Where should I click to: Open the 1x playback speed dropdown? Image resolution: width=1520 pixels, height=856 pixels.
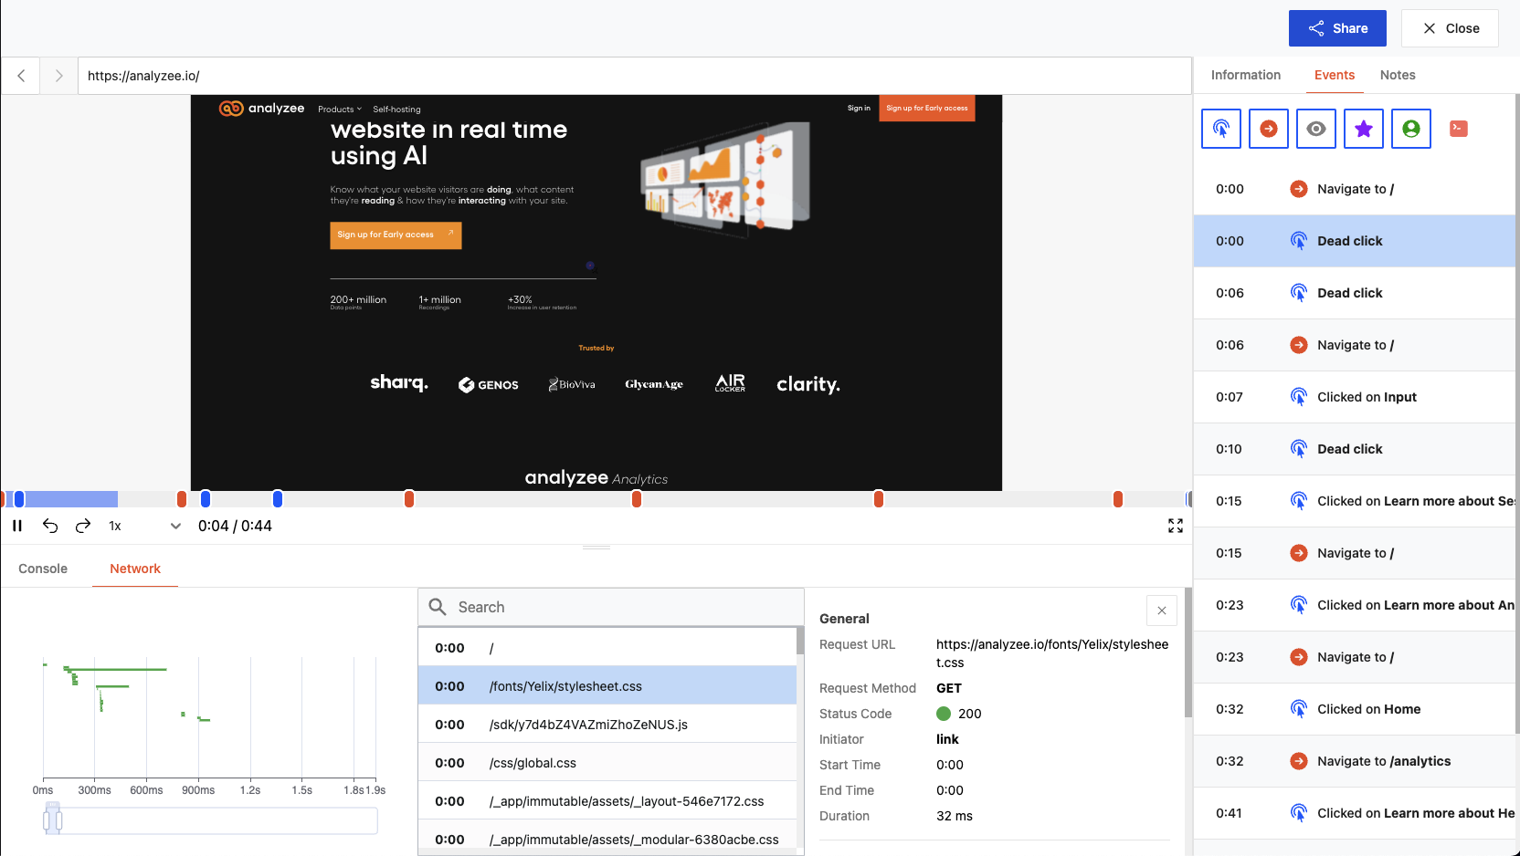[145, 526]
